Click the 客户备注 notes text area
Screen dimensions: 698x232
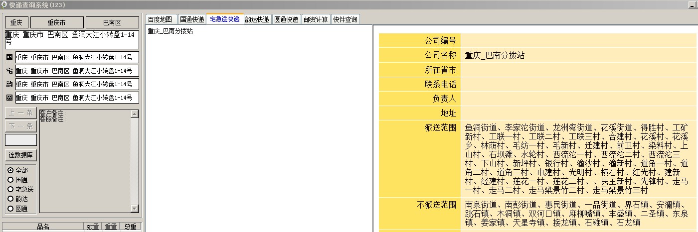click(x=85, y=161)
